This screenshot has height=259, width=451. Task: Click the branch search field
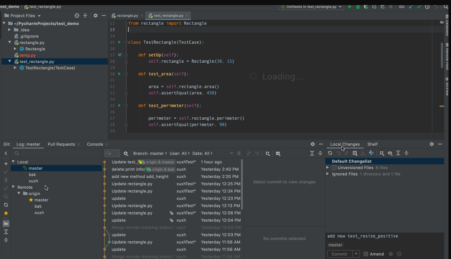tap(57, 153)
